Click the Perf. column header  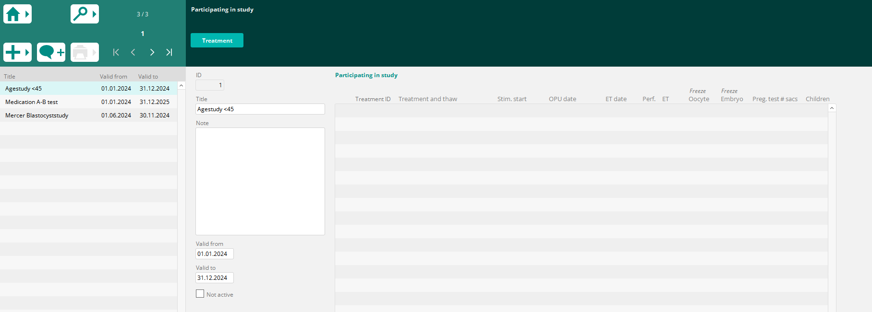coord(649,99)
